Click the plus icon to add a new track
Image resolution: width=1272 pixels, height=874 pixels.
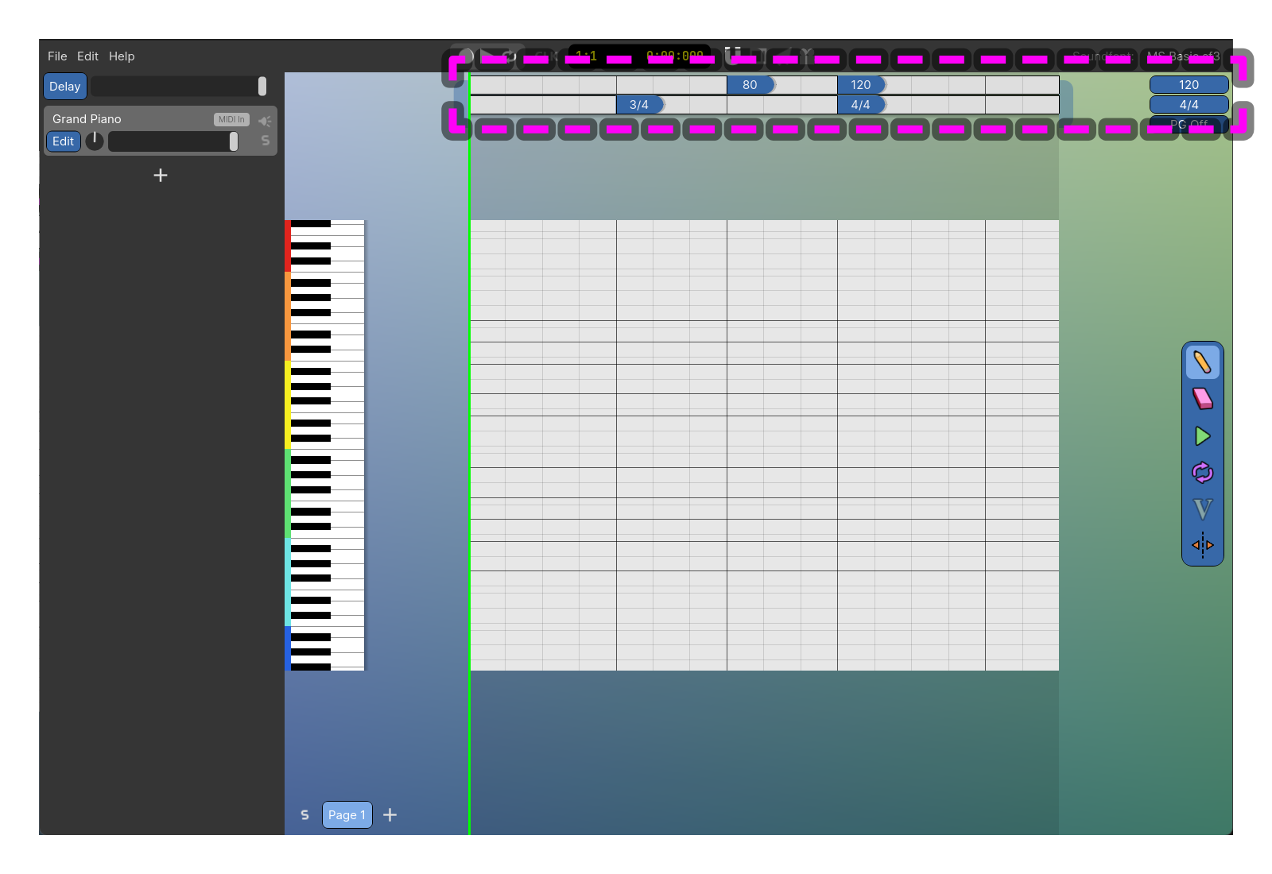(160, 175)
